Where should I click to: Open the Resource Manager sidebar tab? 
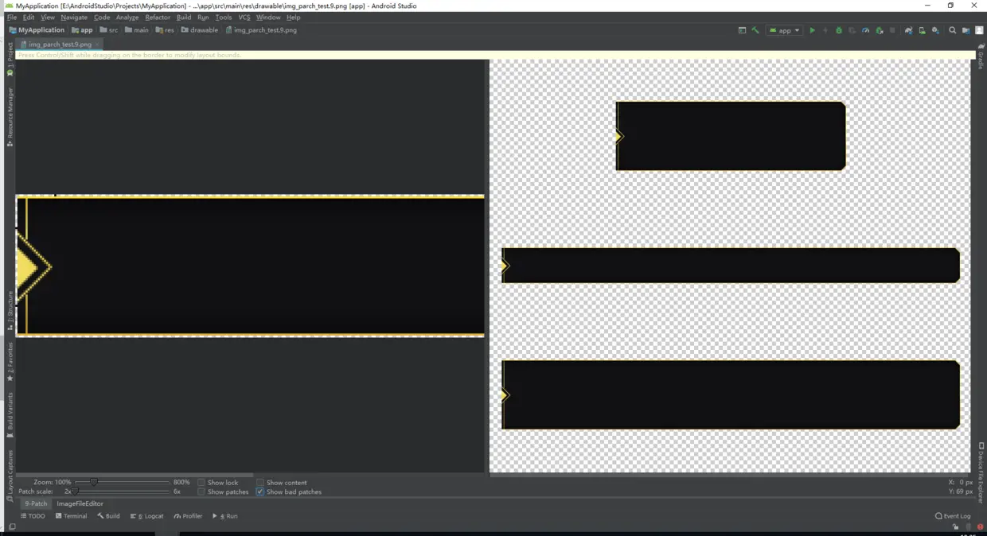click(10, 117)
